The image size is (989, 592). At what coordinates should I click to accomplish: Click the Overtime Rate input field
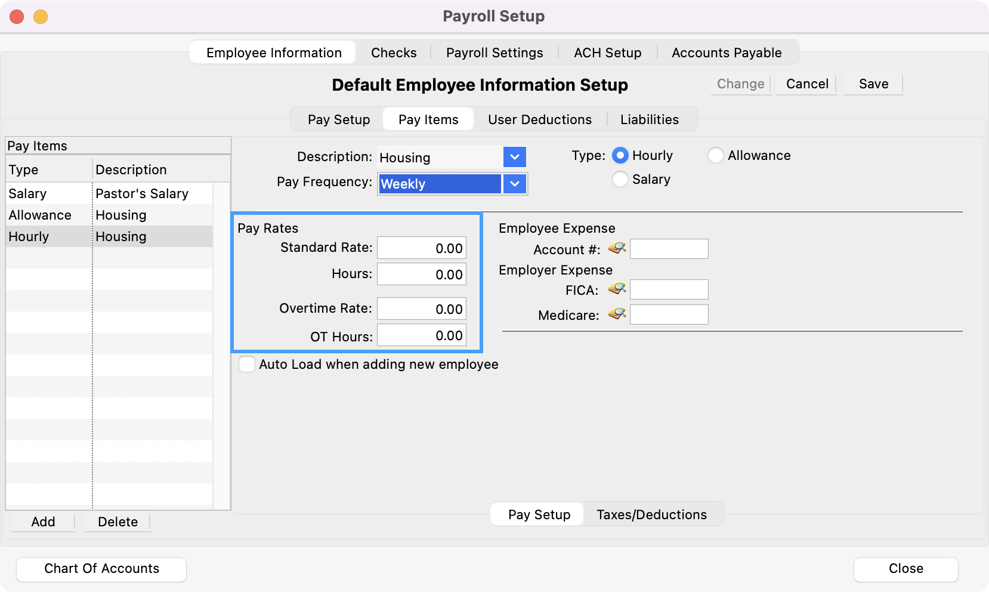(x=421, y=309)
